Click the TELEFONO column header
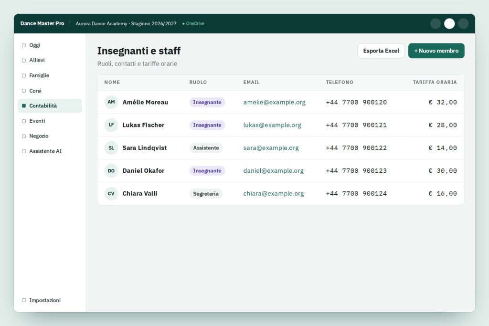Image resolution: width=489 pixels, height=326 pixels. [x=340, y=82]
